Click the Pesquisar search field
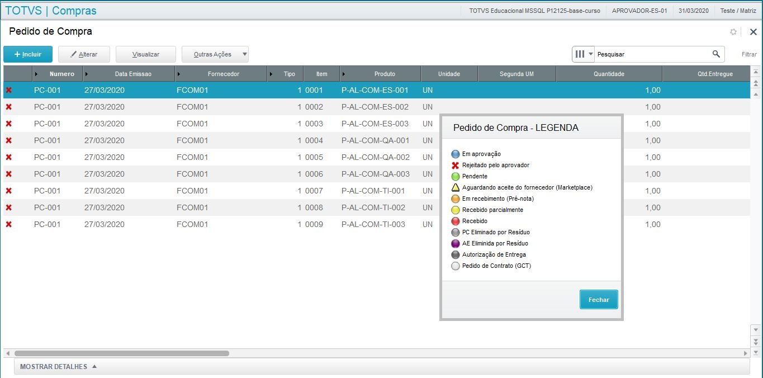Screen dimensions: 763x378 coord(653,54)
